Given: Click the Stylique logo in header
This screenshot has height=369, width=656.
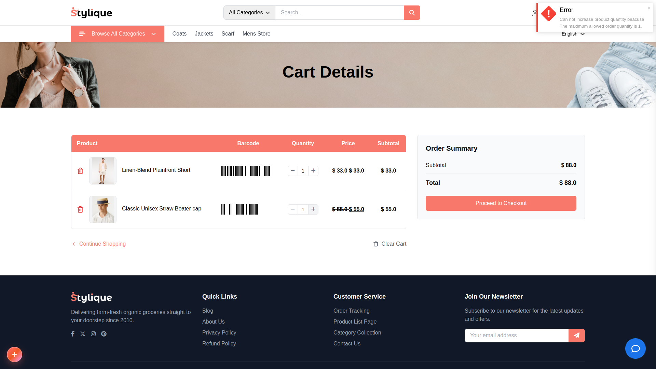Looking at the screenshot, I should coord(92,13).
